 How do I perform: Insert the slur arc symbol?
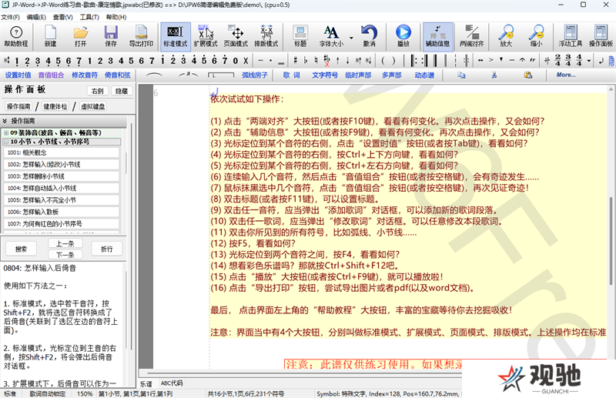tap(153, 75)
